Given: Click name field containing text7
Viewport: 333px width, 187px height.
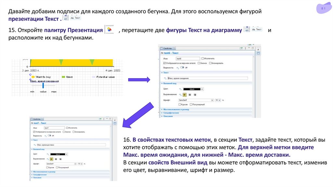Looking at the screenshot, I should (54, 128).
